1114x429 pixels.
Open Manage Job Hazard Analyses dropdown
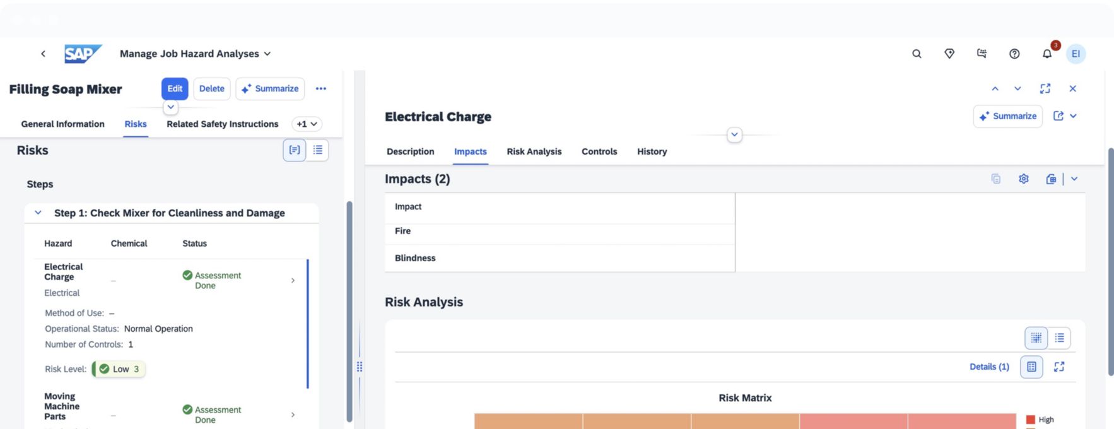coord(196,54)
